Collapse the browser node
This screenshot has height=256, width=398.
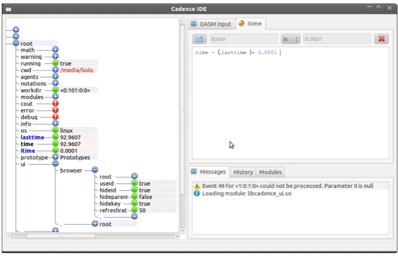click(95, 170)
